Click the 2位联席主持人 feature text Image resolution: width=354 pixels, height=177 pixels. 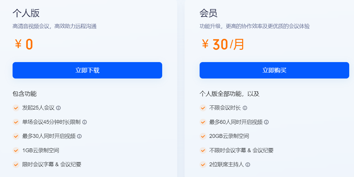[227, 164]
